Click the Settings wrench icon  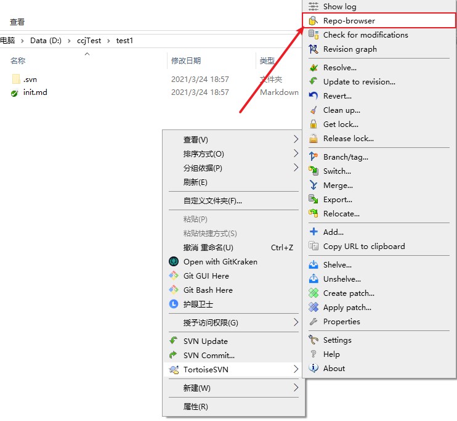coord(313,340)
